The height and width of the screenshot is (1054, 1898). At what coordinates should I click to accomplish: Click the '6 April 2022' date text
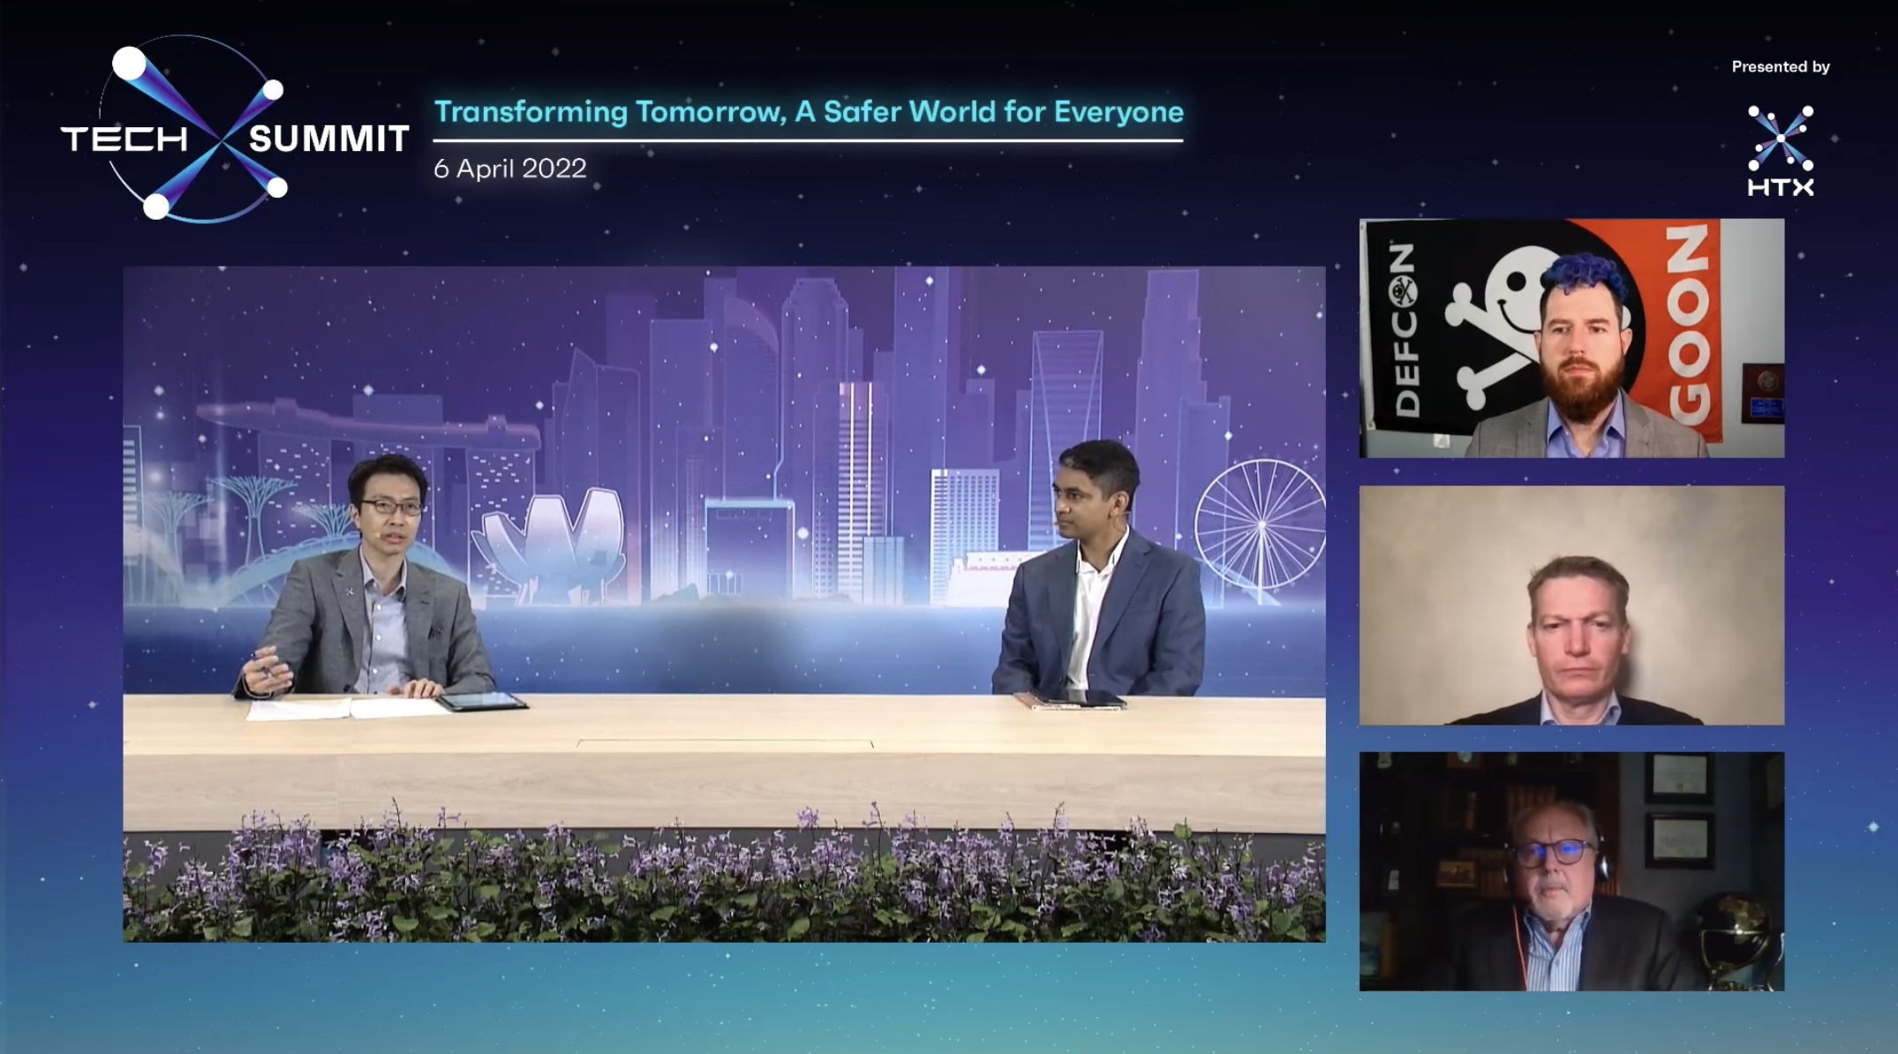point(509,169)
